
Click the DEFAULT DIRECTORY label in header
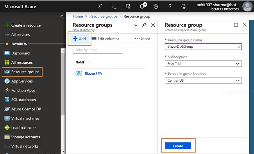[225, 9]
